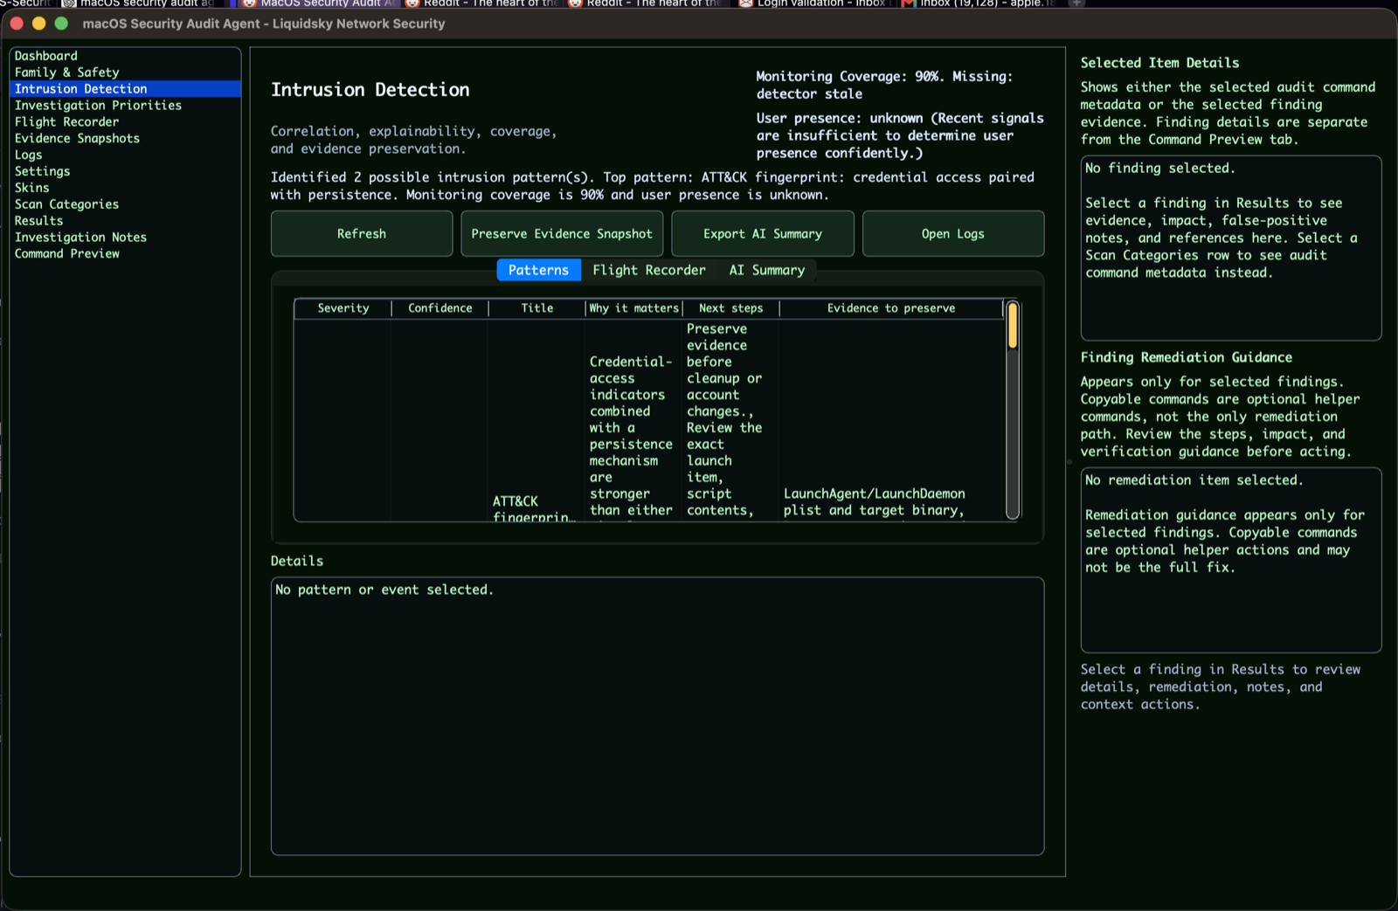Go to Flight Recorder sidebar entry
The image size is (1398, 911).
click(x=125, y=122)
